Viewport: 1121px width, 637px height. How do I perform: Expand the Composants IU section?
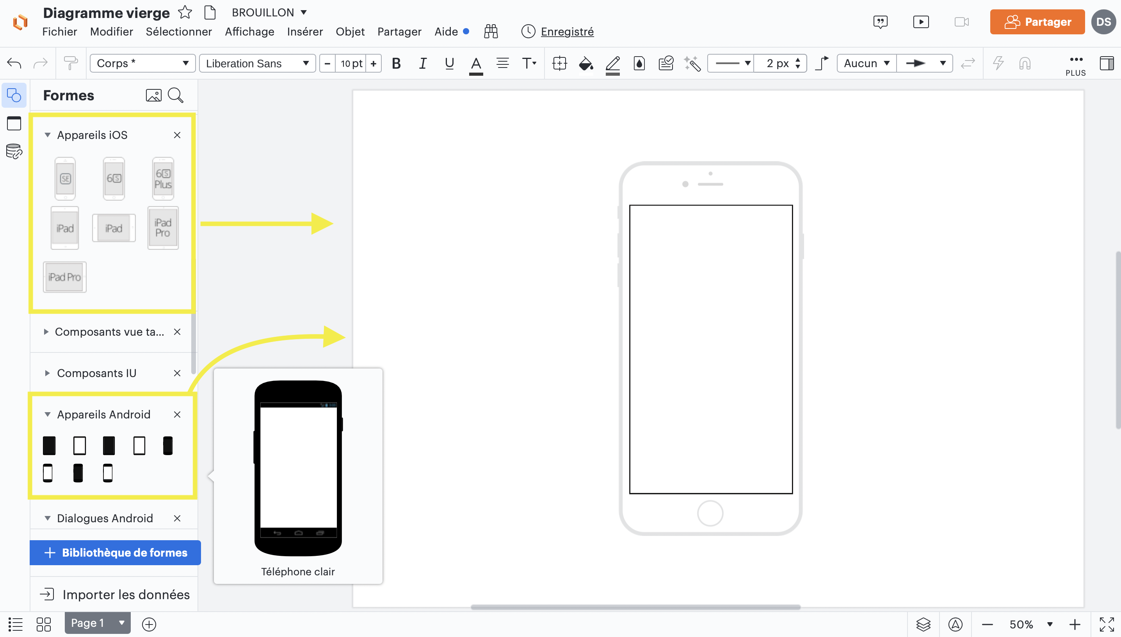[x=47, y=373]
